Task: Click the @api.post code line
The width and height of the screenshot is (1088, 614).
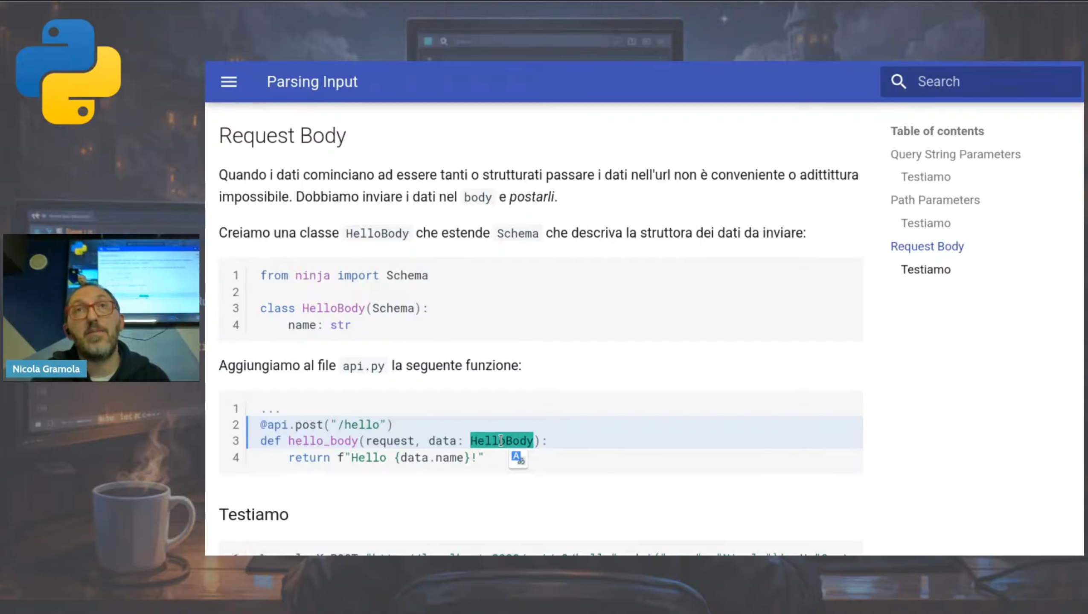Action: pos(326,425)
